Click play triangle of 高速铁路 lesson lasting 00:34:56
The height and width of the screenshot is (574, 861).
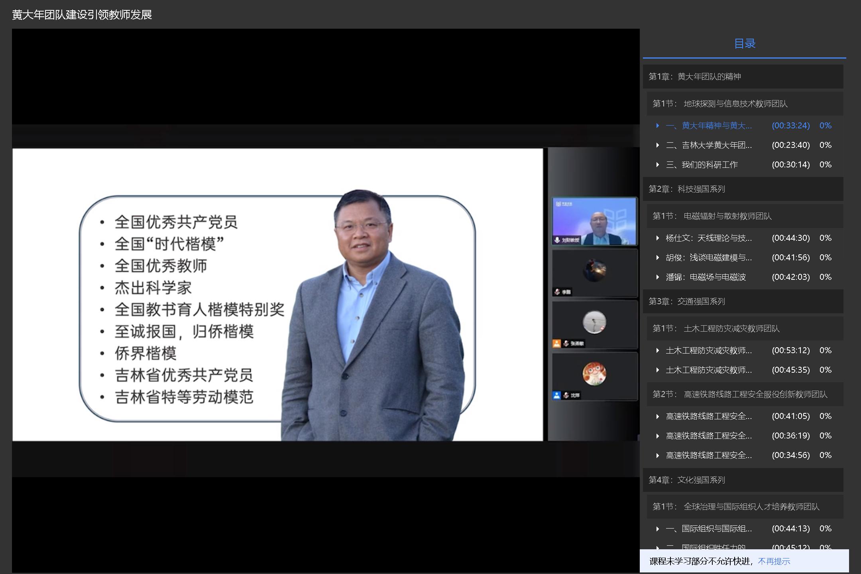pos(658,455)
